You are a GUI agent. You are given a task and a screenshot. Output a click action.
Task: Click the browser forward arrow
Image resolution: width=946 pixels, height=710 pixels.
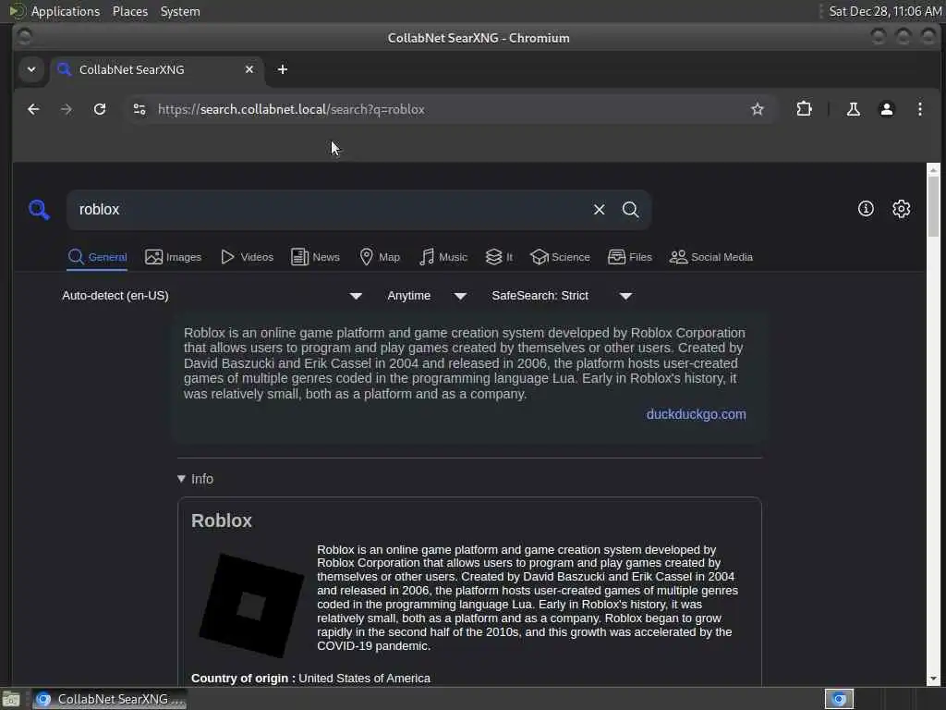coord(67,109)
